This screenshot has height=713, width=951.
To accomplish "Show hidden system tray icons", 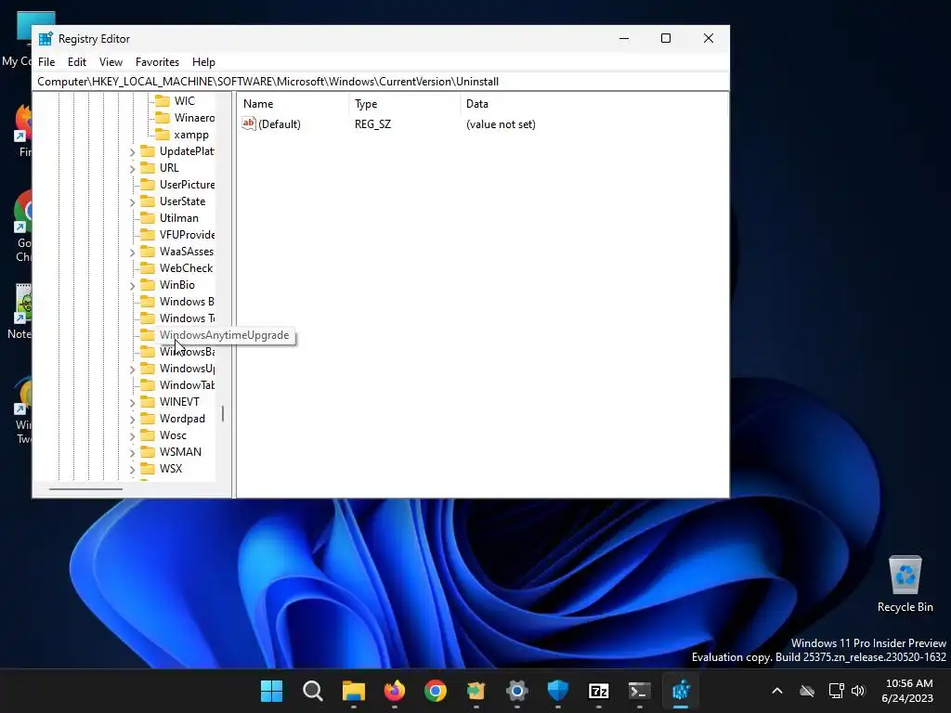I will [777, 691].
